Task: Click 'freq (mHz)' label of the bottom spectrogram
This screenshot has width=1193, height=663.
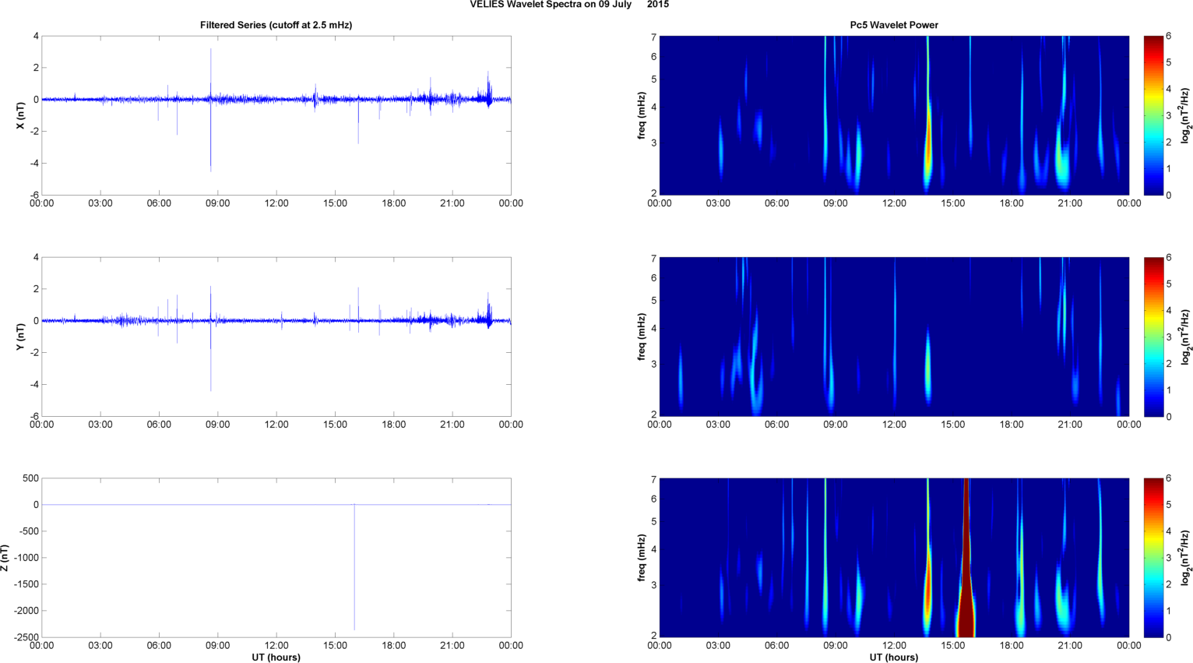Action: (x=642, y=558)
